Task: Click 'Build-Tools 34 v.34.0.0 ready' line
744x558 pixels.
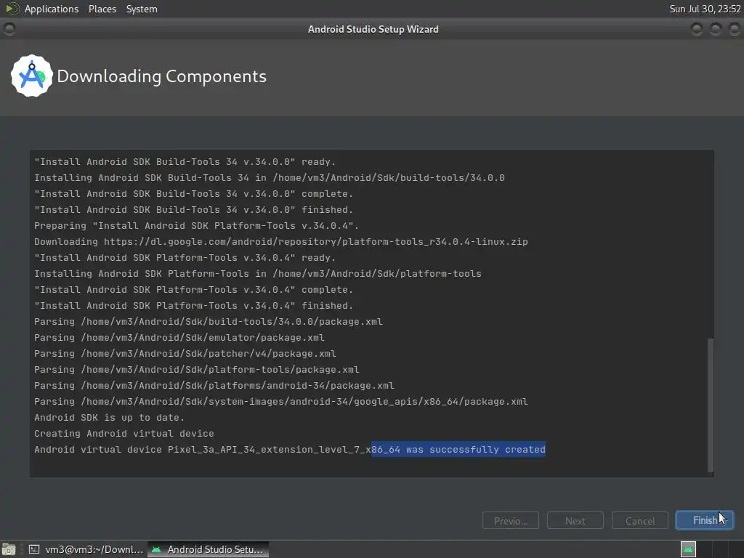Action: pyautogui.click(x=185, y=162)
